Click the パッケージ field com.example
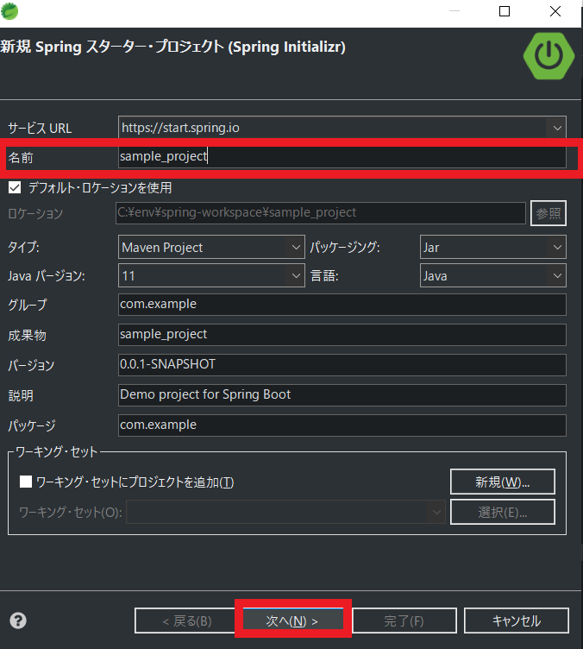583x649 pixels. (342, 425)
